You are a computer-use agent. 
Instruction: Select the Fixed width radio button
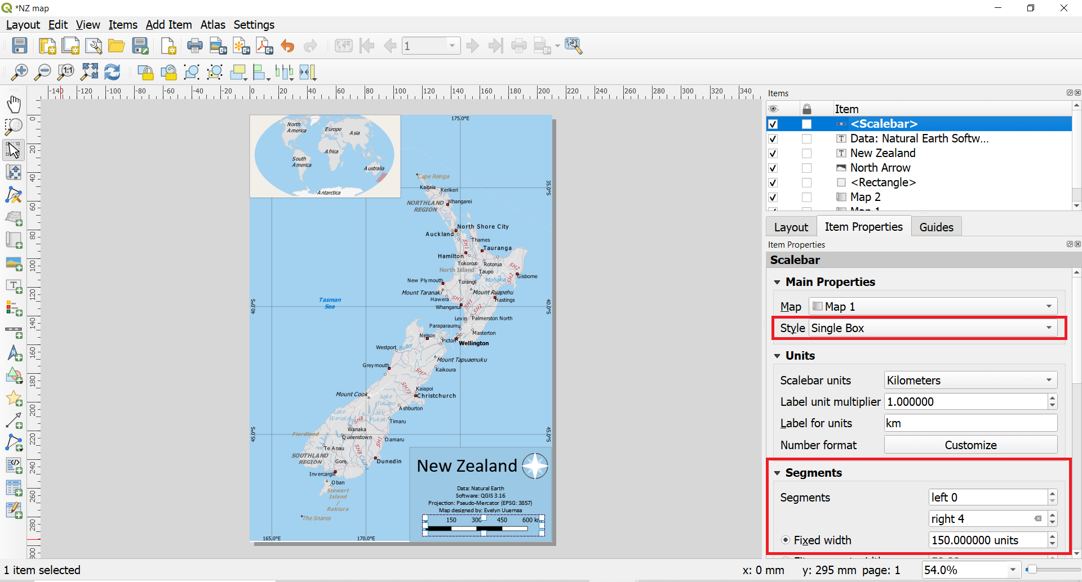coord(786,540)
